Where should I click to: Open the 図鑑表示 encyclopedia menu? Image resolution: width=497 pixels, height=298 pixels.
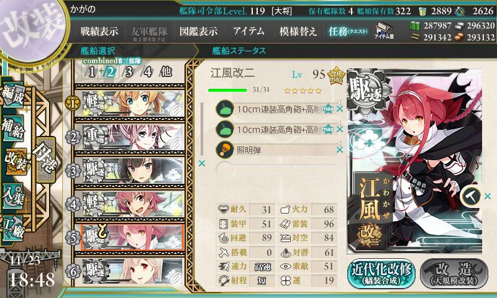tap(198, 31)
